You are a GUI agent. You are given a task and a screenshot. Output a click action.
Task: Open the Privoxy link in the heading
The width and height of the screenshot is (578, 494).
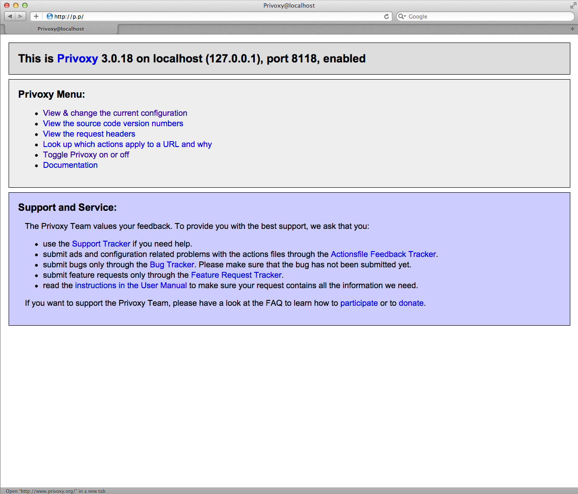coord(77,59)
